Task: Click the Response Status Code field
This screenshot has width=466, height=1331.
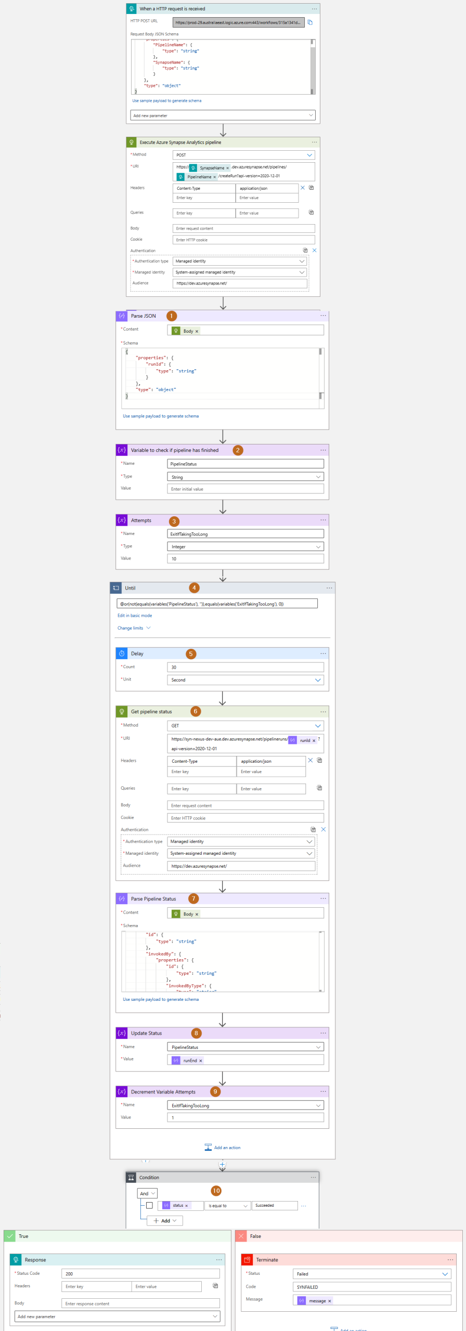Action: (140, 1273)
